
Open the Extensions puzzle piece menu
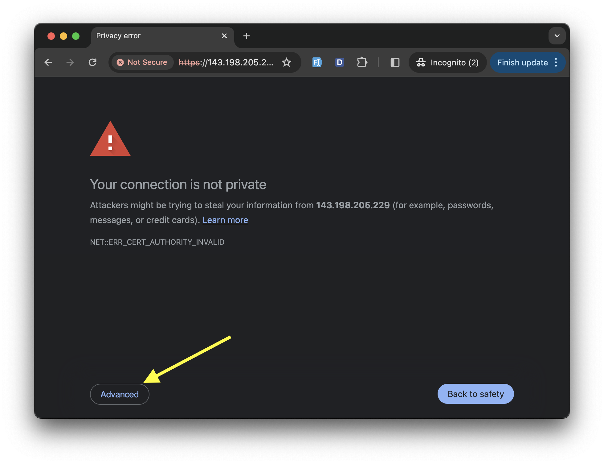(x=362, y=63)
